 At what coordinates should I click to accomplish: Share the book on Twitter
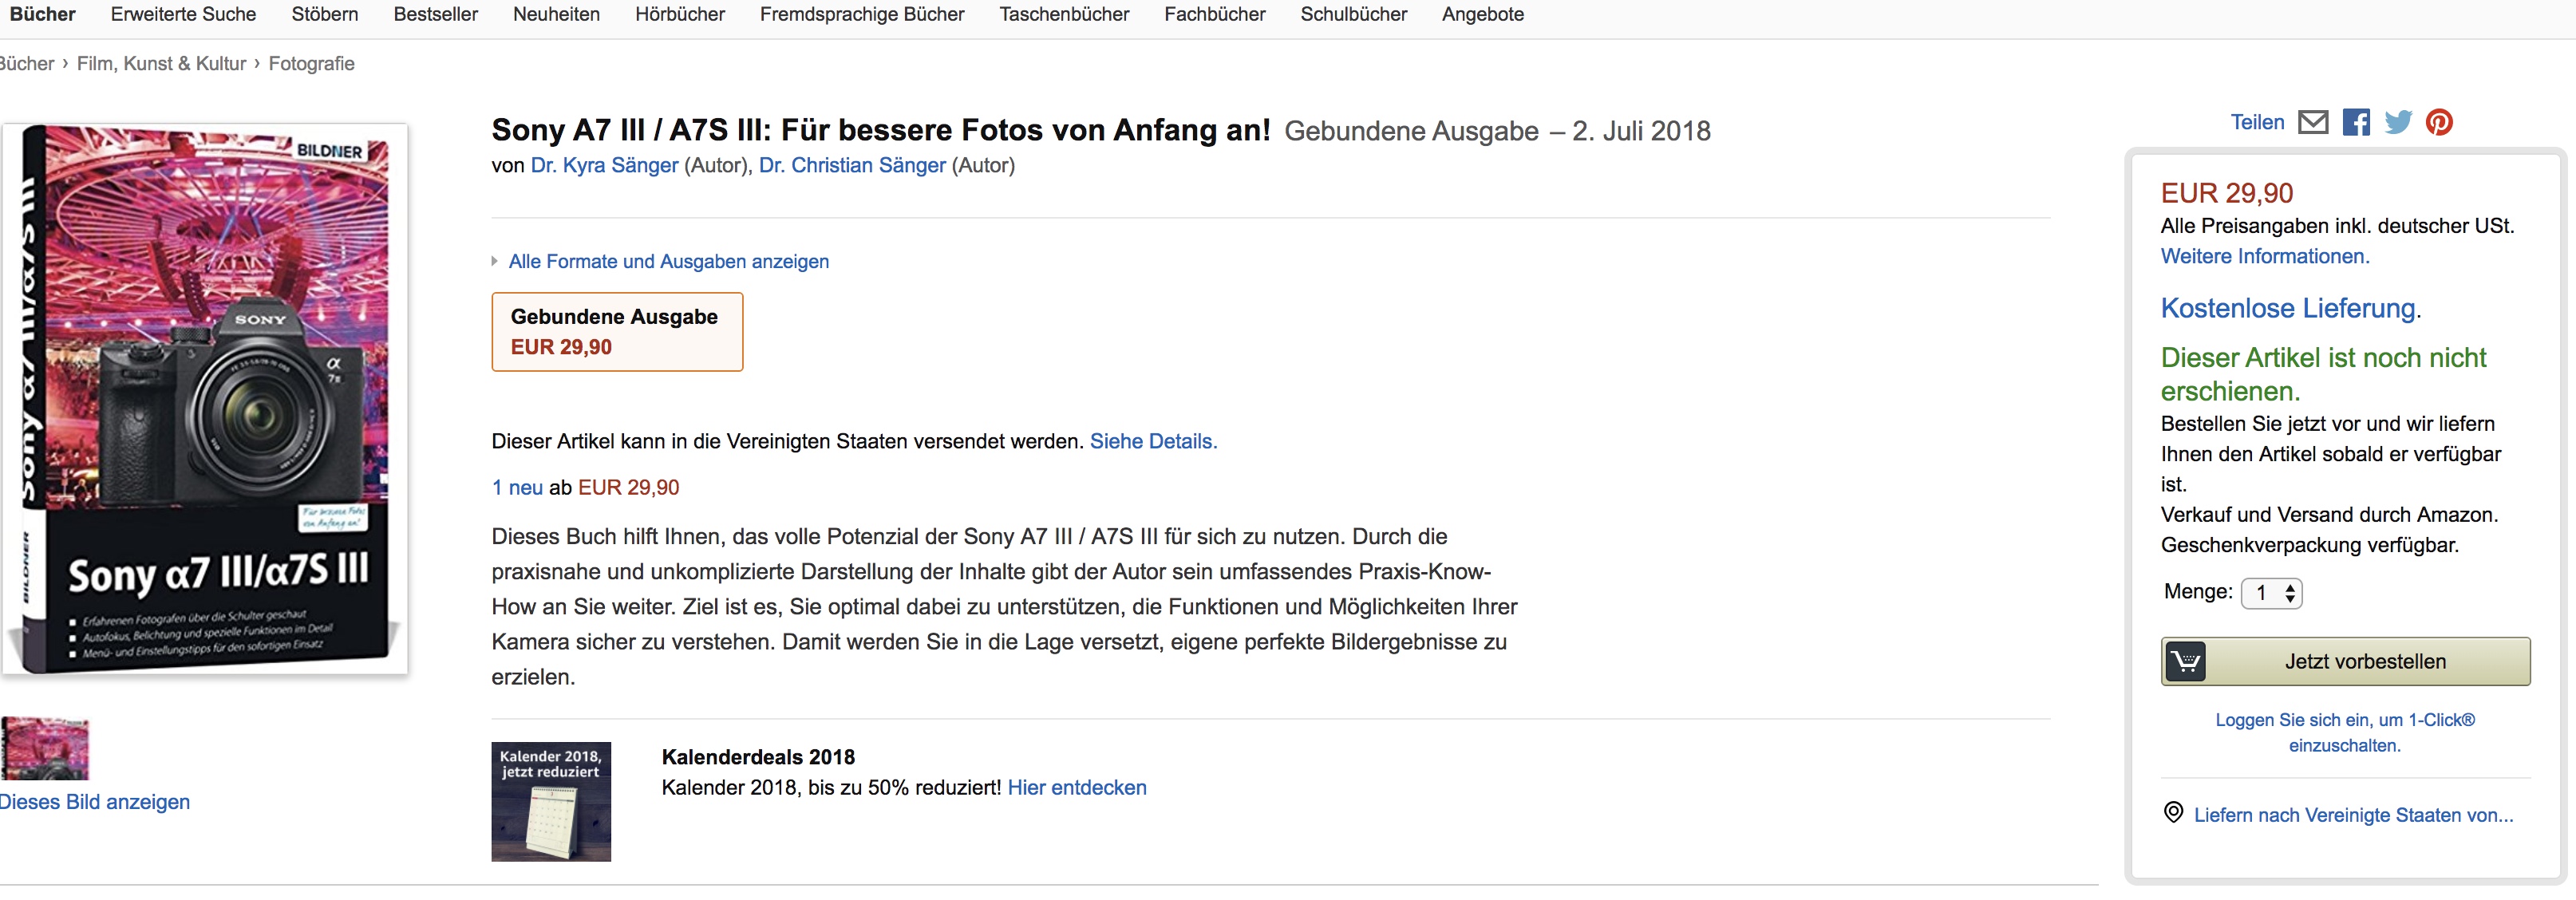[2398, 123]
